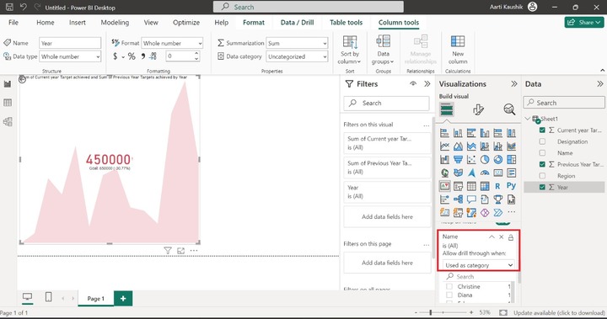
Task: Open the Used as category dropdown
Action: coord(479,265)
